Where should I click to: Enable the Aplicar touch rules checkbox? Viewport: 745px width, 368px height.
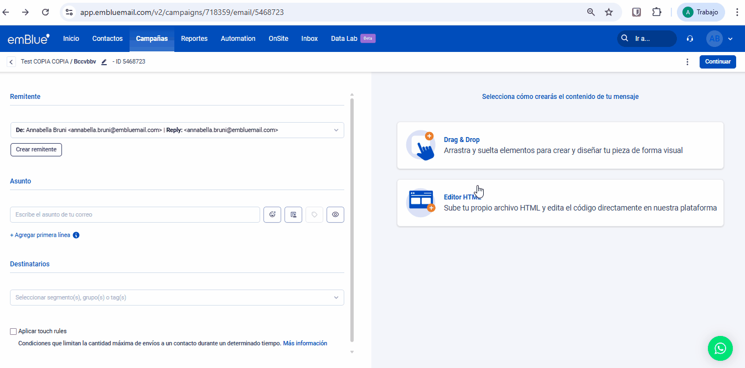pos(13,332)
